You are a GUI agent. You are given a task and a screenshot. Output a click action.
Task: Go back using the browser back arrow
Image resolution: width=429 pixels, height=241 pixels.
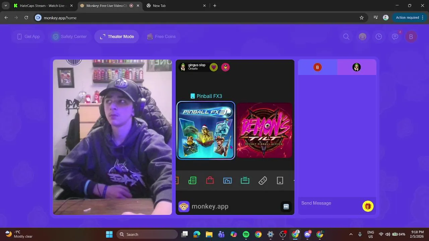coord(6,18)
